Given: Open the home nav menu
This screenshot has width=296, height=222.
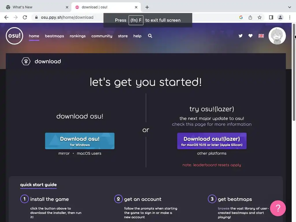Looking at the screenshot, I should pyautogui.click(x=34, y=36).
